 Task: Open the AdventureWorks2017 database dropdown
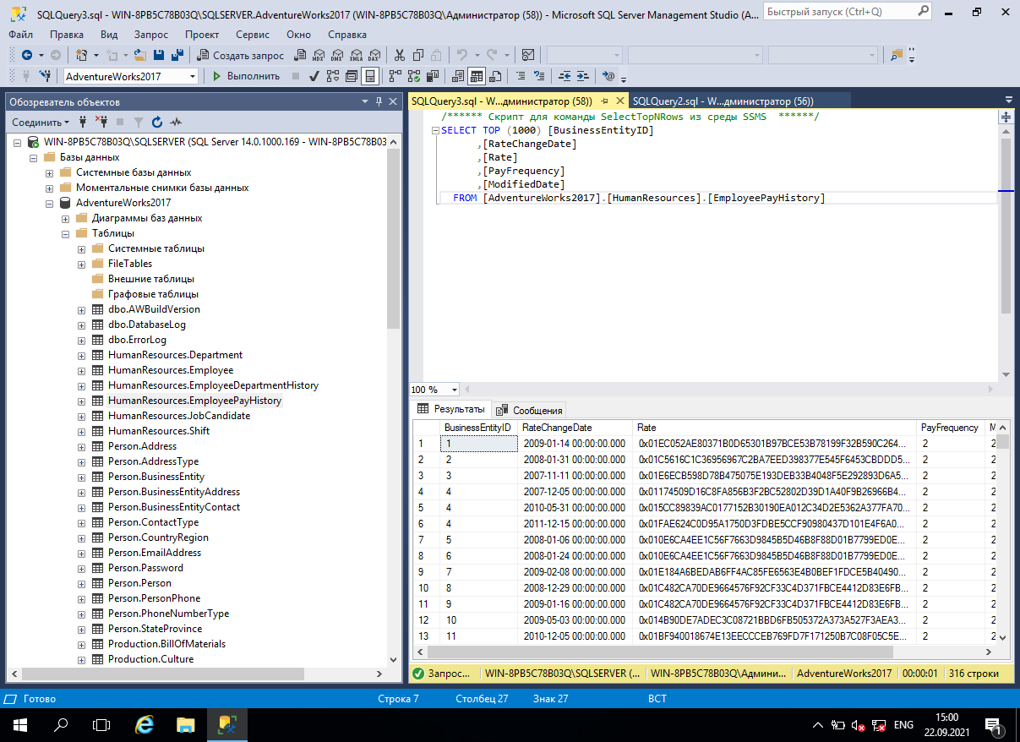(193, 76)
